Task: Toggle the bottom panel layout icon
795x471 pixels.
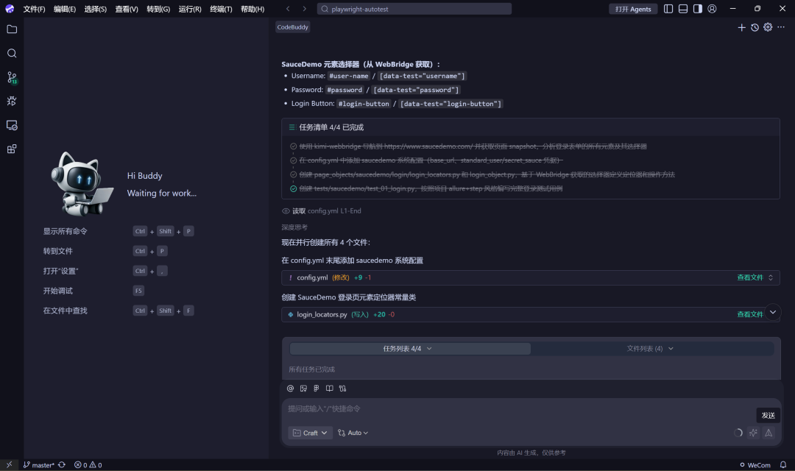Action: (x=683, y=9)
